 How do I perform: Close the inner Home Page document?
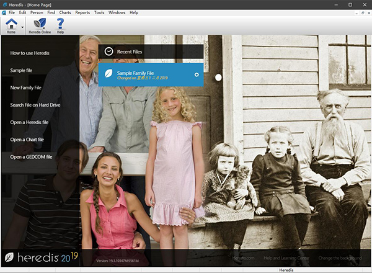(x=369, y=13)
